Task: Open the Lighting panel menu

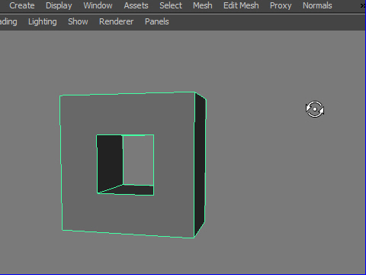Action: pos(43,22)
